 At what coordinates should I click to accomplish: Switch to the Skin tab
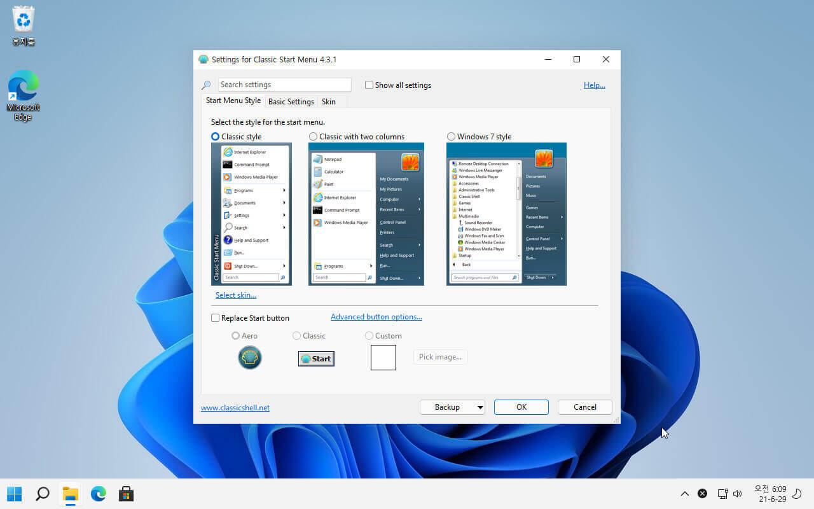(329, 102)
